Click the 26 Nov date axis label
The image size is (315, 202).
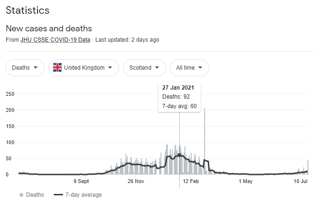(x=136, y=181)
